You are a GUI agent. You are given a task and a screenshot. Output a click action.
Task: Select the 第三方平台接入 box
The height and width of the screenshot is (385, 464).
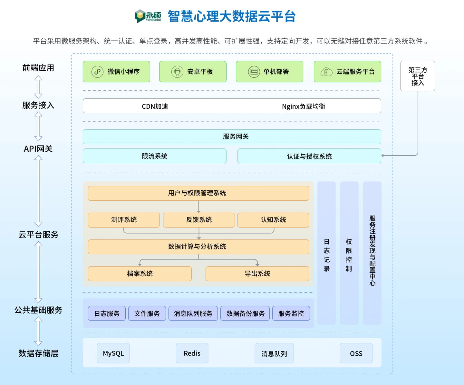[x=418, y=76]
